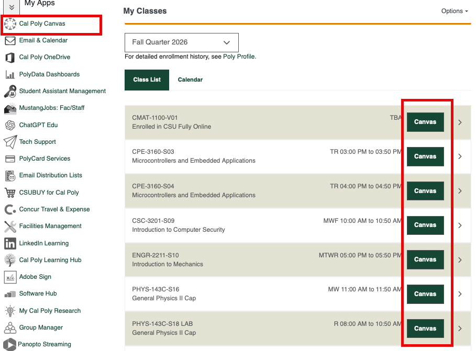Open the My Cal Poly Research link
Screen dimensions: 476x351
[x=50, y=311]
